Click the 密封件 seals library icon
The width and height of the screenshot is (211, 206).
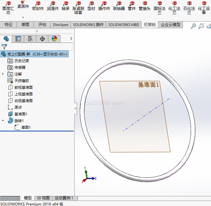[38, 6]
